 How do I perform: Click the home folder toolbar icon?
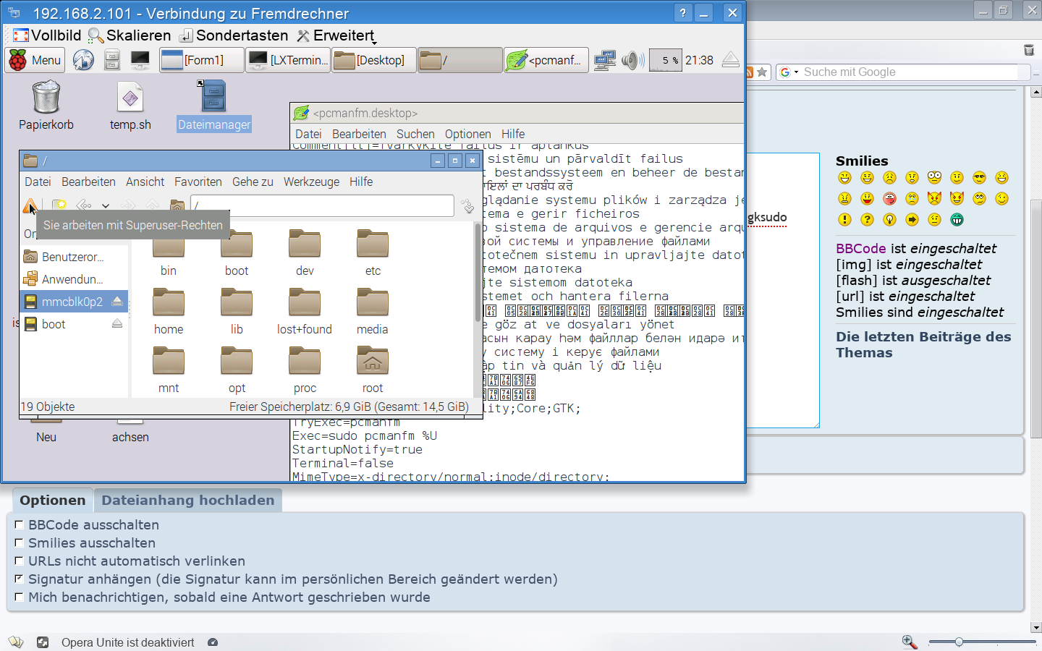click(177, 206)
